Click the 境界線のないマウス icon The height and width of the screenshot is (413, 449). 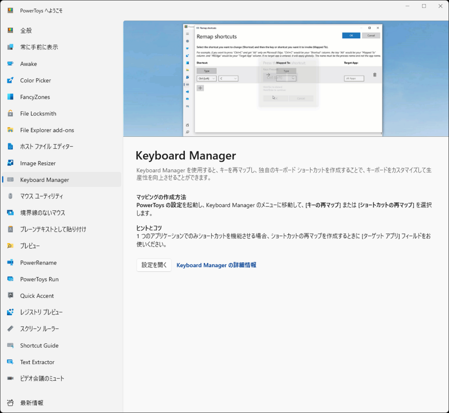(10, 212)
